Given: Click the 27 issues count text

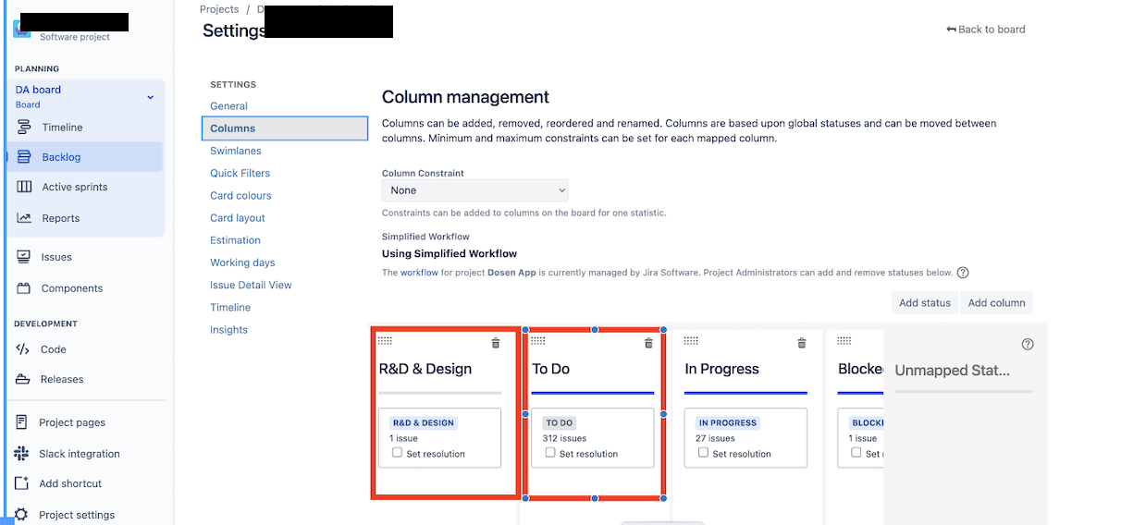Looking at the screenshot, I should tap(715, 438).
